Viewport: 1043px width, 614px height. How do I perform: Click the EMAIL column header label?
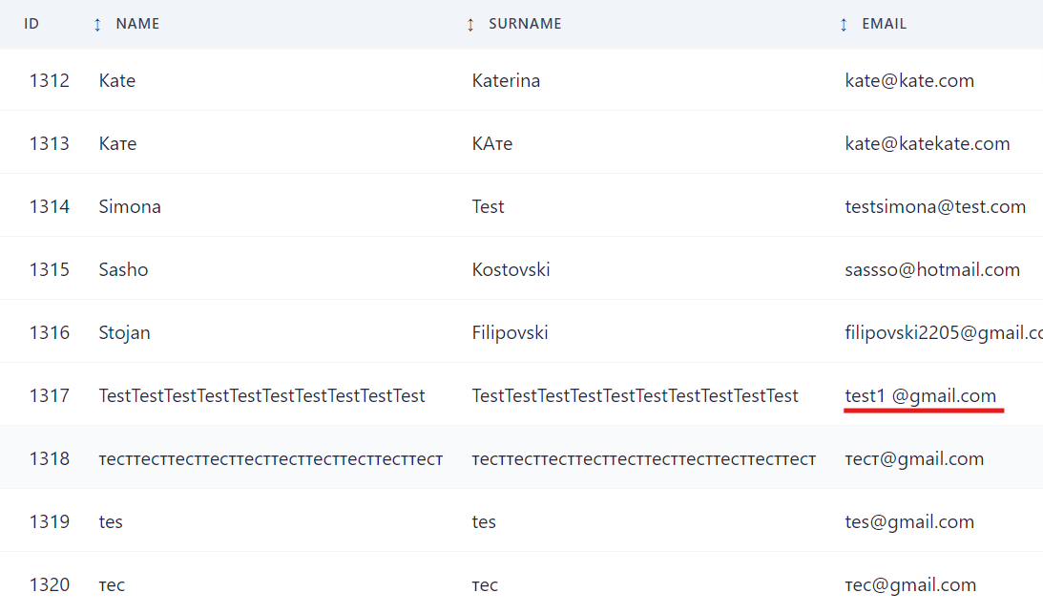[884, 24]
